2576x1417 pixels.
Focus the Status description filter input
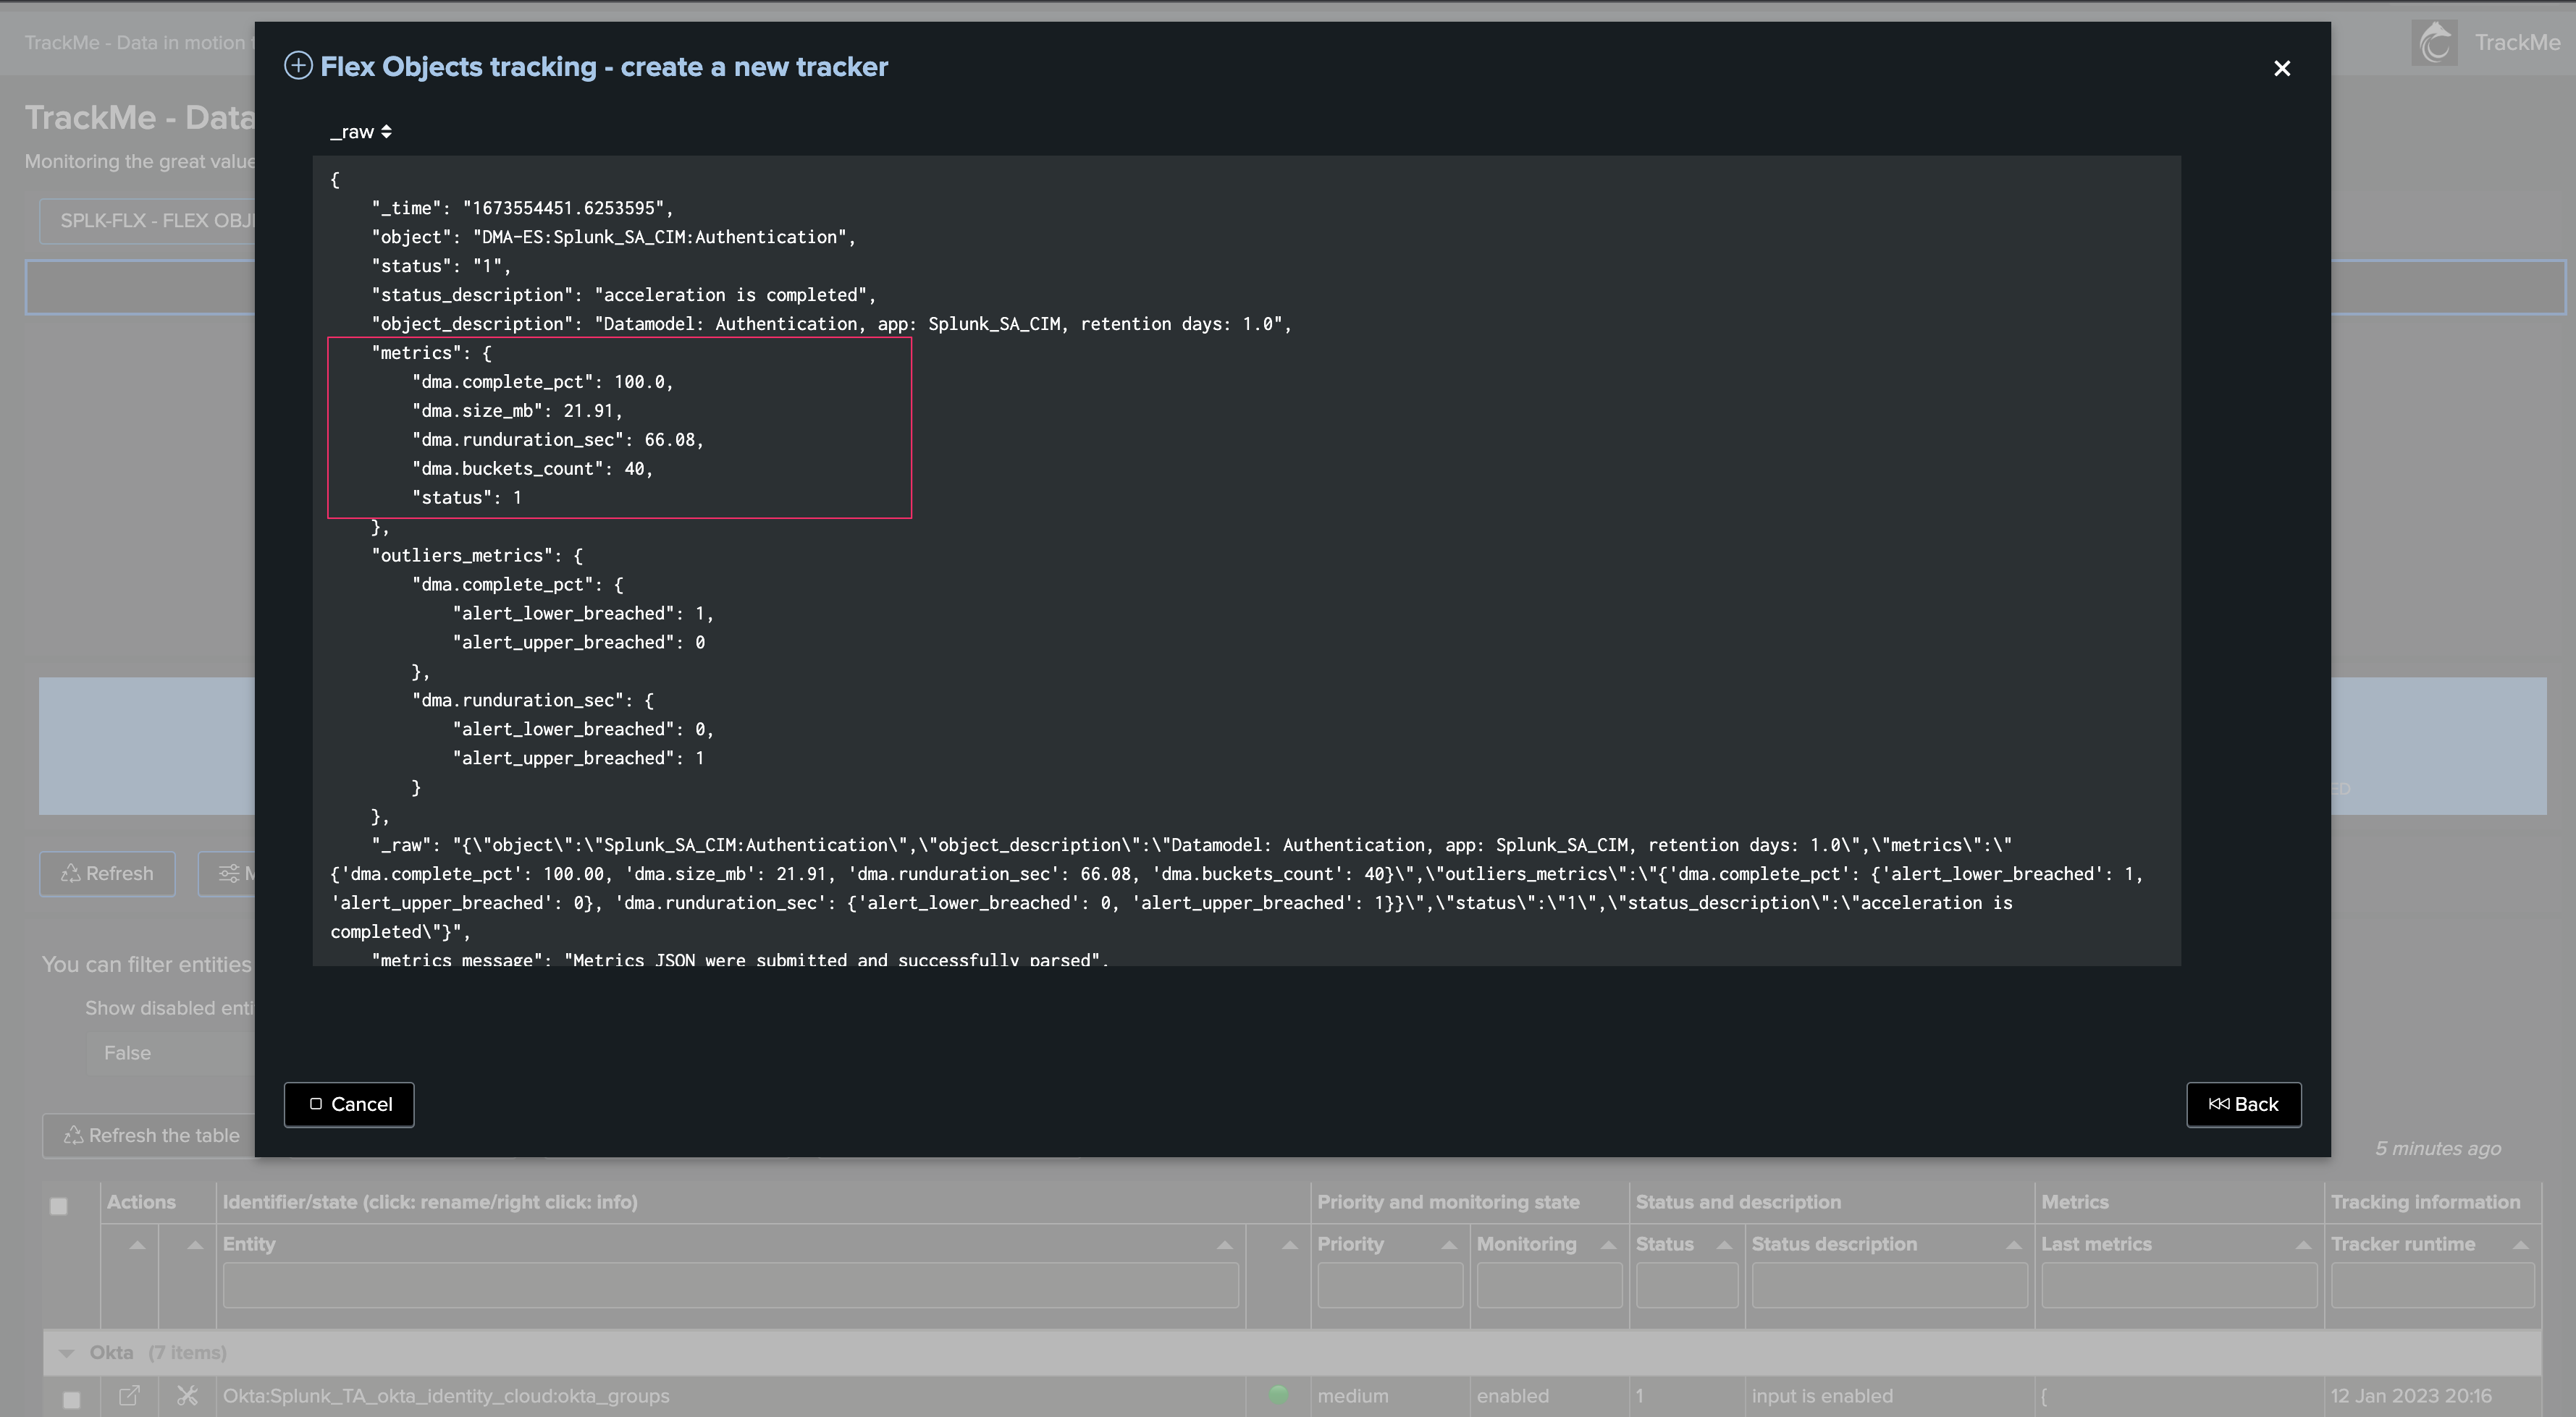coord(1890,1285)
